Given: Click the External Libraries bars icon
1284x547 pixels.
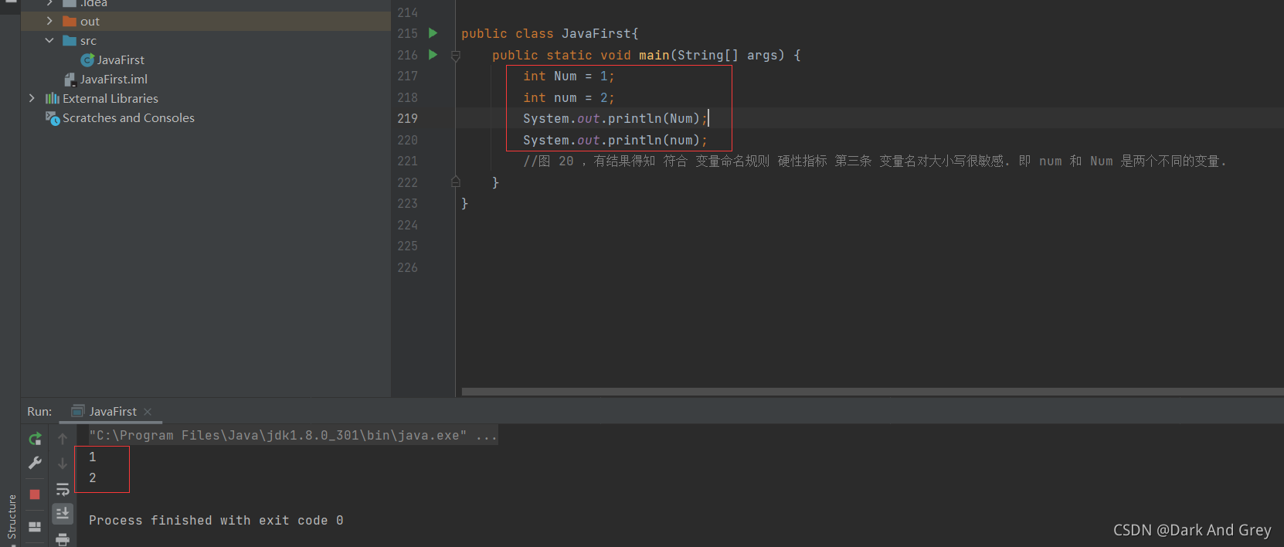Looking at the screenshot, I should 53,98.
